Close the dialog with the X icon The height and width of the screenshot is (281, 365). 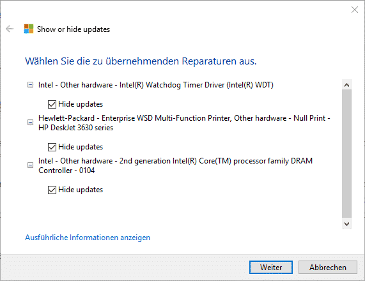point(355,10)
